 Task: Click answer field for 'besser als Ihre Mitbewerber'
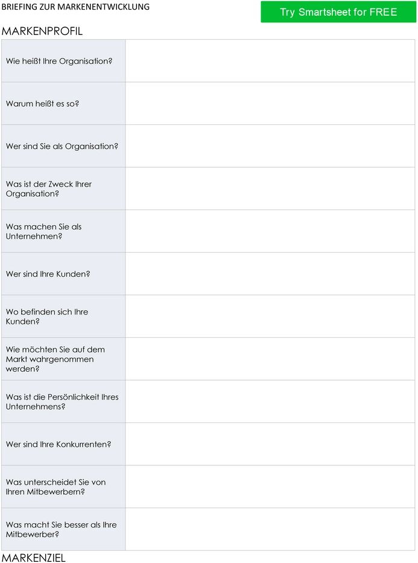click(x=270, y=529)
